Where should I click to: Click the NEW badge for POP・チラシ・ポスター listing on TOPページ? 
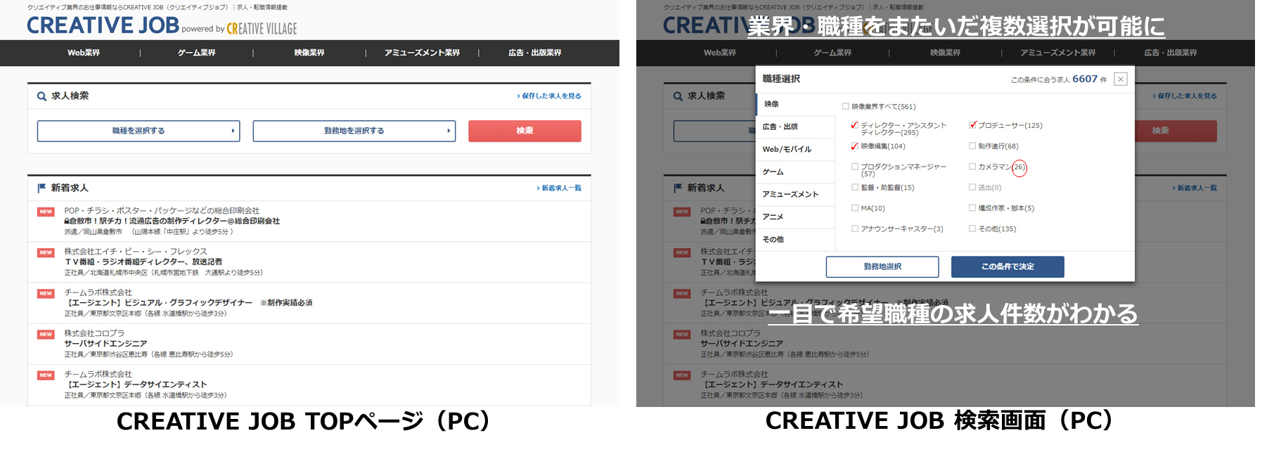[46, 212]
